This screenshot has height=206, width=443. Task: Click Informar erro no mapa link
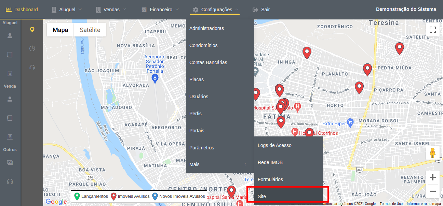[424, 204]
